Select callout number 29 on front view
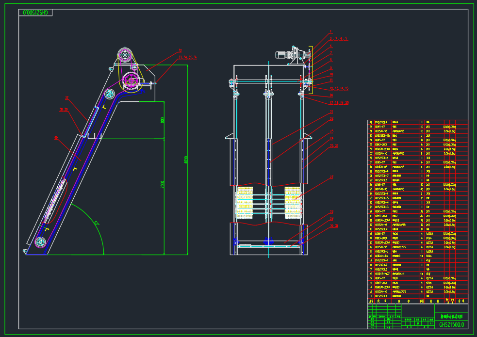The image size is (477, 337). pyautogui.click(x=331, y=218)
